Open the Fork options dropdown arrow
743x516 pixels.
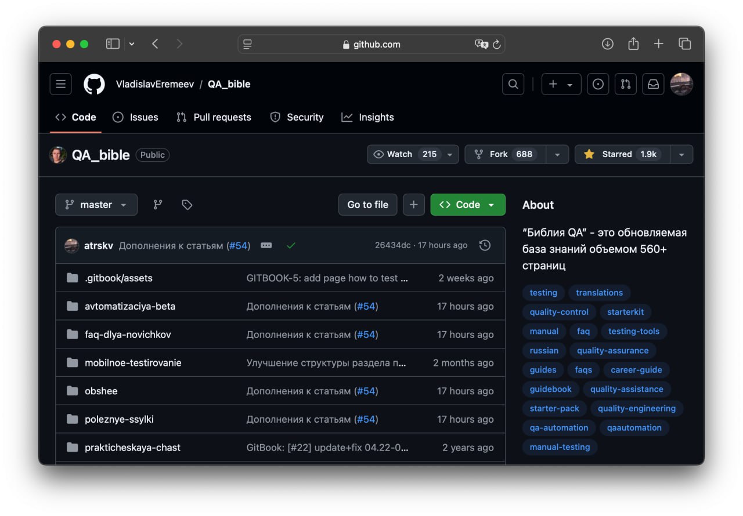[x=557, y=154]
